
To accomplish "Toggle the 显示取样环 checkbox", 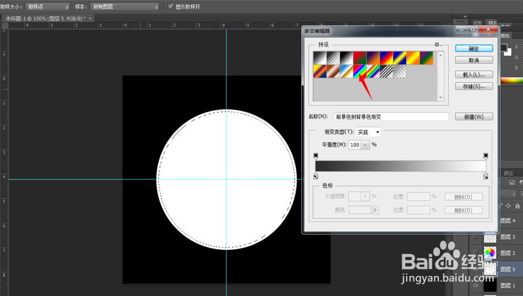I will point(171,6).
